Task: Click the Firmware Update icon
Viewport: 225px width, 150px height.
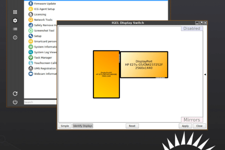Action: coord(30,3)
